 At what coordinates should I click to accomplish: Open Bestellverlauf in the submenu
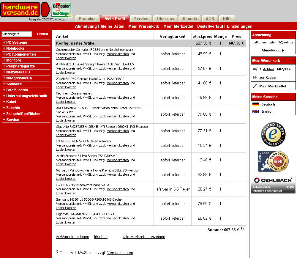click(x=210, y=26)
